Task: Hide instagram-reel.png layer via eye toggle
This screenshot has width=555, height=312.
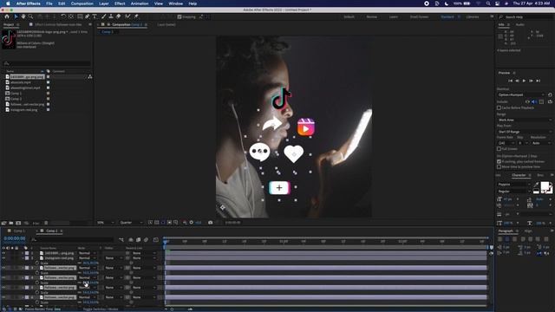Action: pos(3,258)
